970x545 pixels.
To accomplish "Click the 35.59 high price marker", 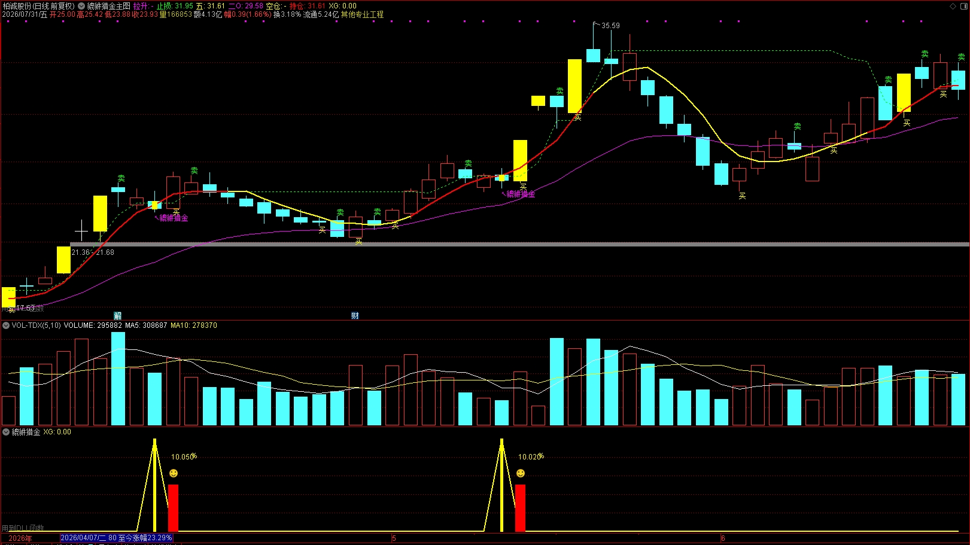I will pyautogui.click(x=610, y=26).
